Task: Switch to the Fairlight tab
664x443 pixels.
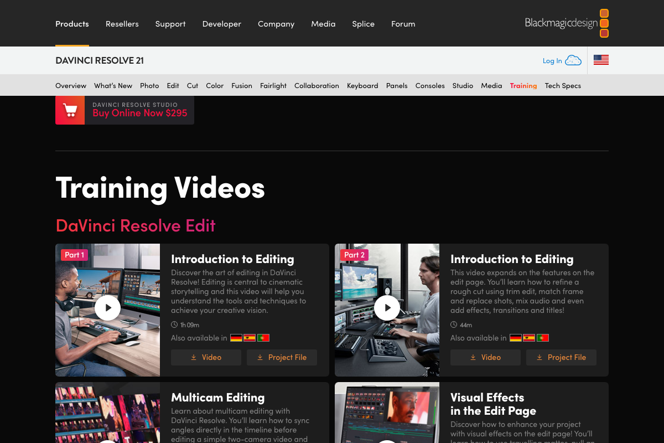Action: tap(273, 85)
